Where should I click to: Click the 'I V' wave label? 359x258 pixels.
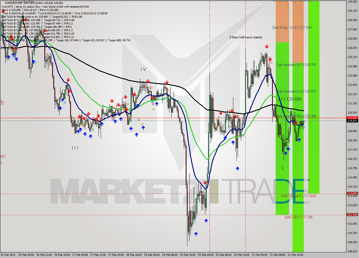143,69
